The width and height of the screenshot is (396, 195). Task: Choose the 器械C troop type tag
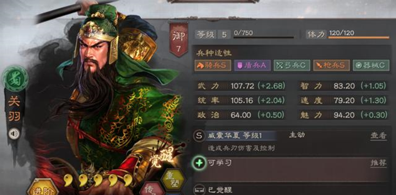tap(371, 65)
